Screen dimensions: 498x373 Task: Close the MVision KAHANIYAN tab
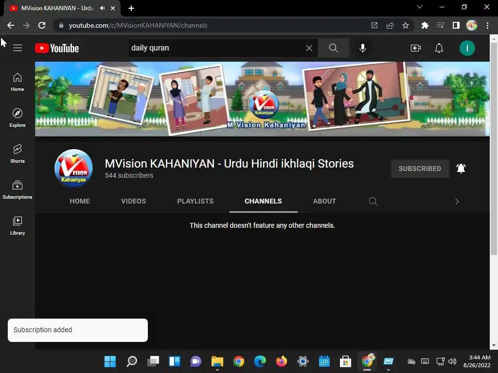tap(113, 8)
